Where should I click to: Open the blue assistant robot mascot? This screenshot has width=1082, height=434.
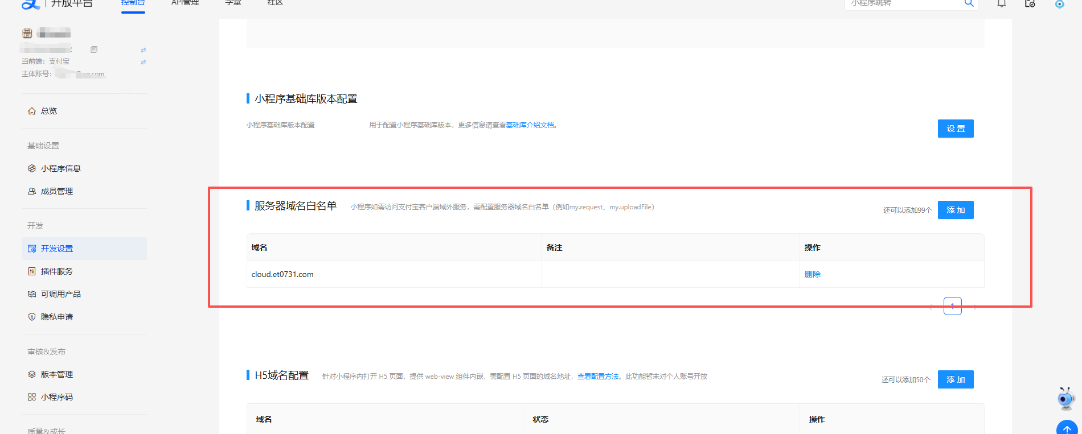(1065, 398)
